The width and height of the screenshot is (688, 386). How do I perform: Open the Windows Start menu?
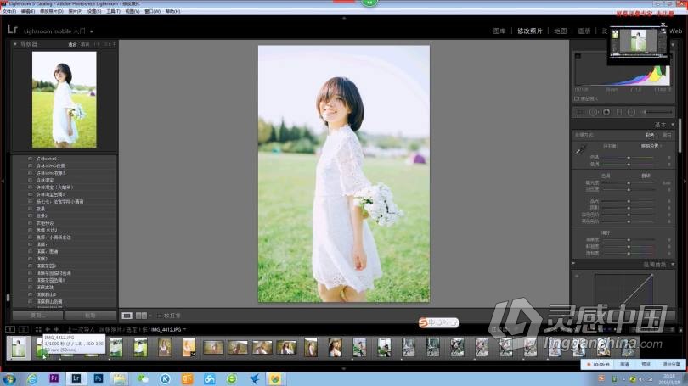9,379
